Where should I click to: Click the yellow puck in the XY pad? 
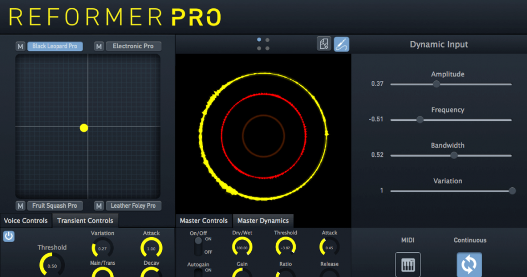pos(84,128)
